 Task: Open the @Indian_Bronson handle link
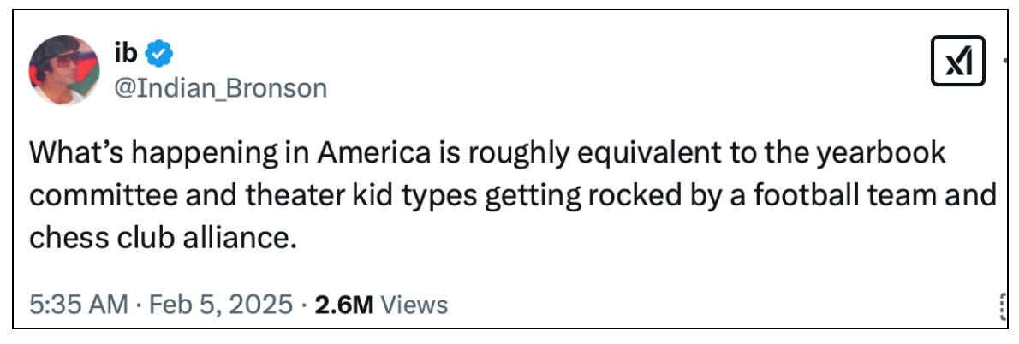tap(219, 88)
